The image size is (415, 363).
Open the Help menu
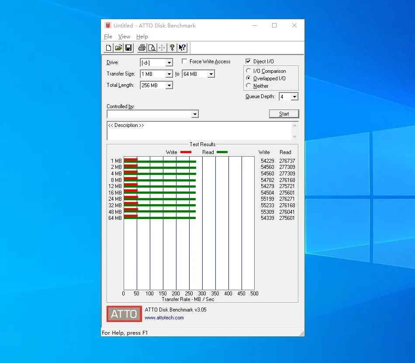(142, 37)
